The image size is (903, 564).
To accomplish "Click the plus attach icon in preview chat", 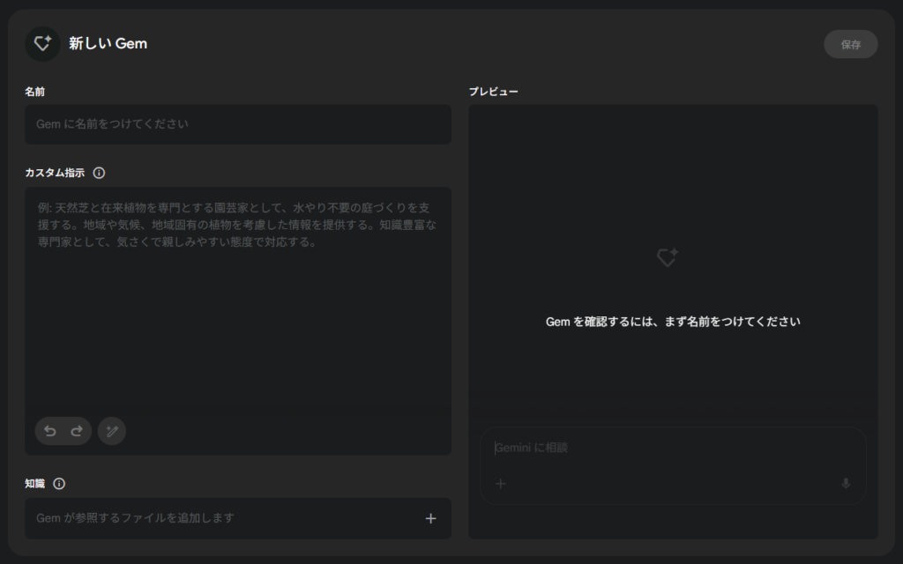I will (x=501, y=484).
